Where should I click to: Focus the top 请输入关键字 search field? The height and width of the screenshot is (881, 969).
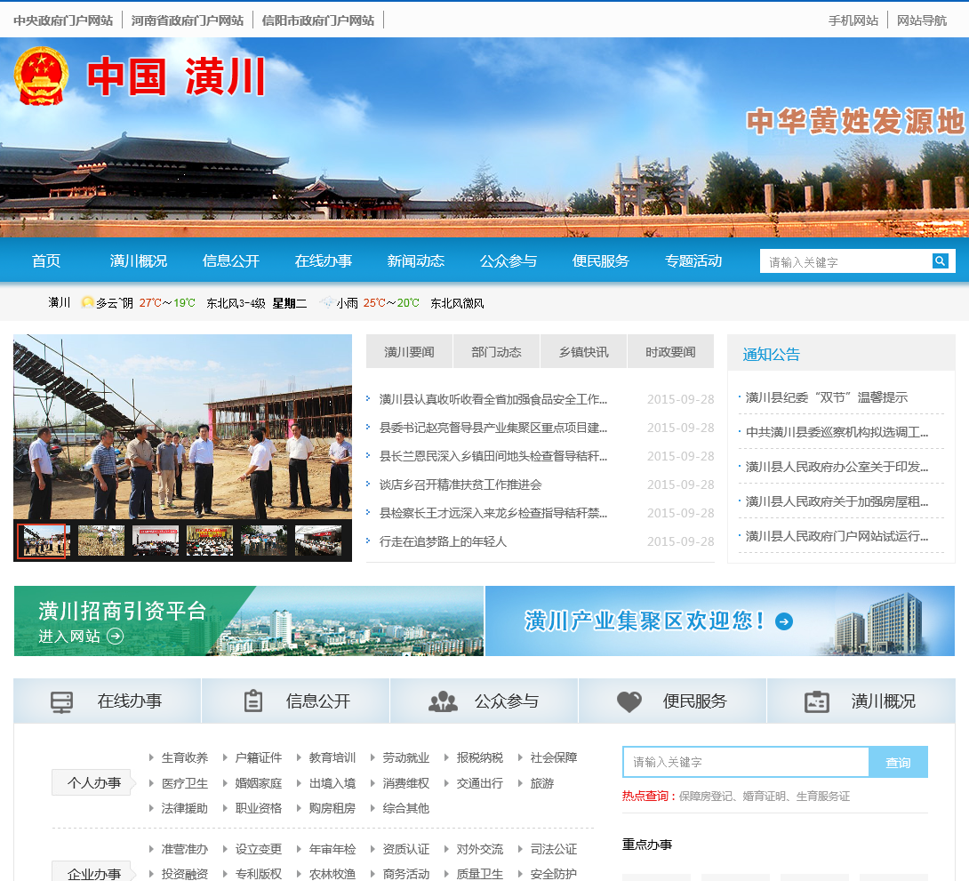coord(845,261)
